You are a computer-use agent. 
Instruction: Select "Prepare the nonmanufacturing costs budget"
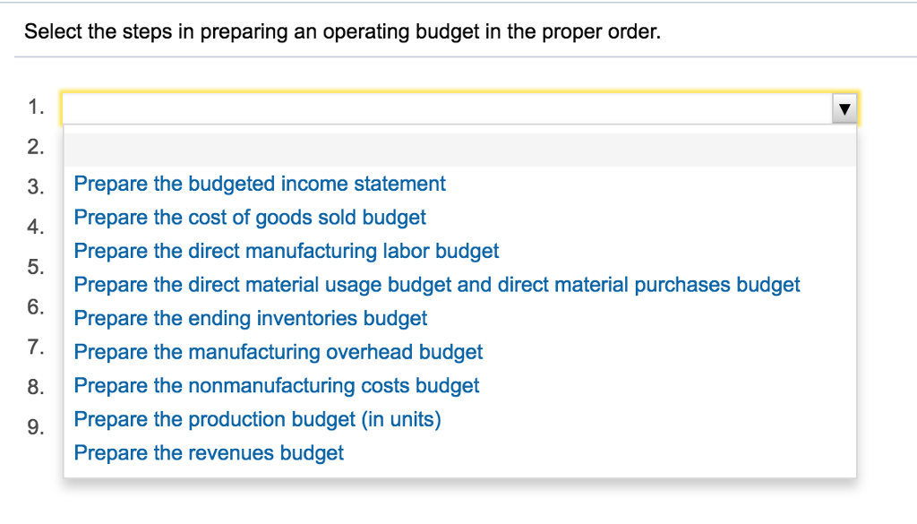[x=277, y=385]
